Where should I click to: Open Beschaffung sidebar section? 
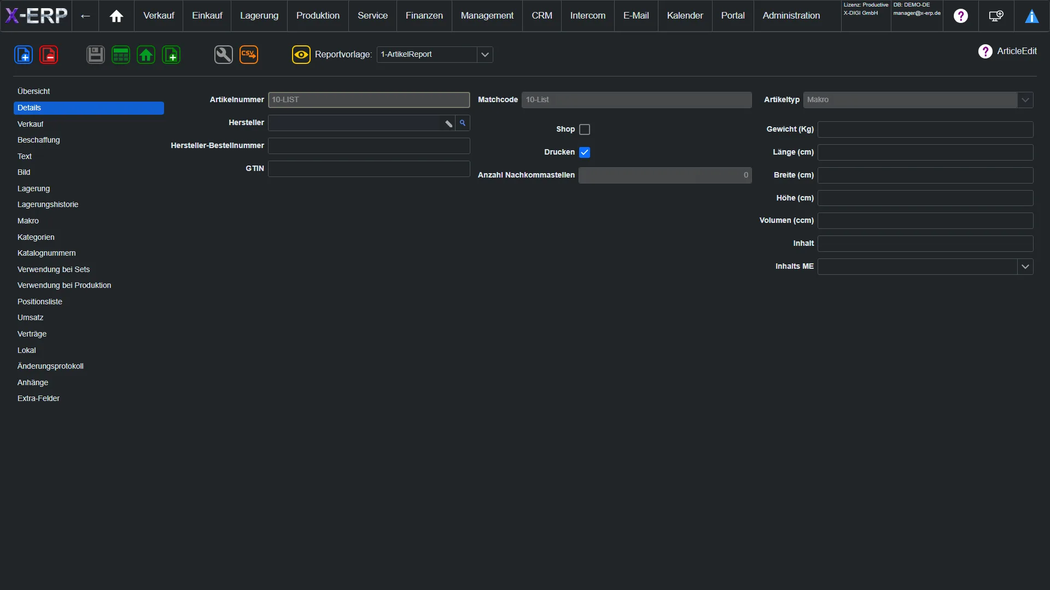coord(89,140)
